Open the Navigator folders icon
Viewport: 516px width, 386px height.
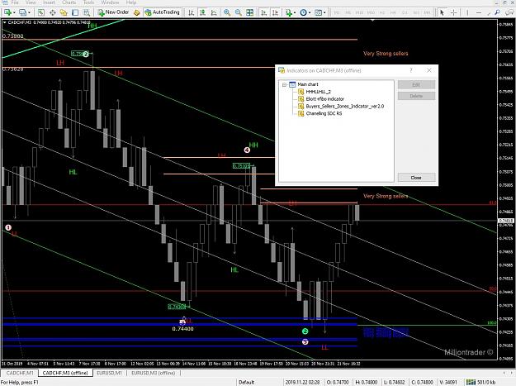click(x=64, y=12)
